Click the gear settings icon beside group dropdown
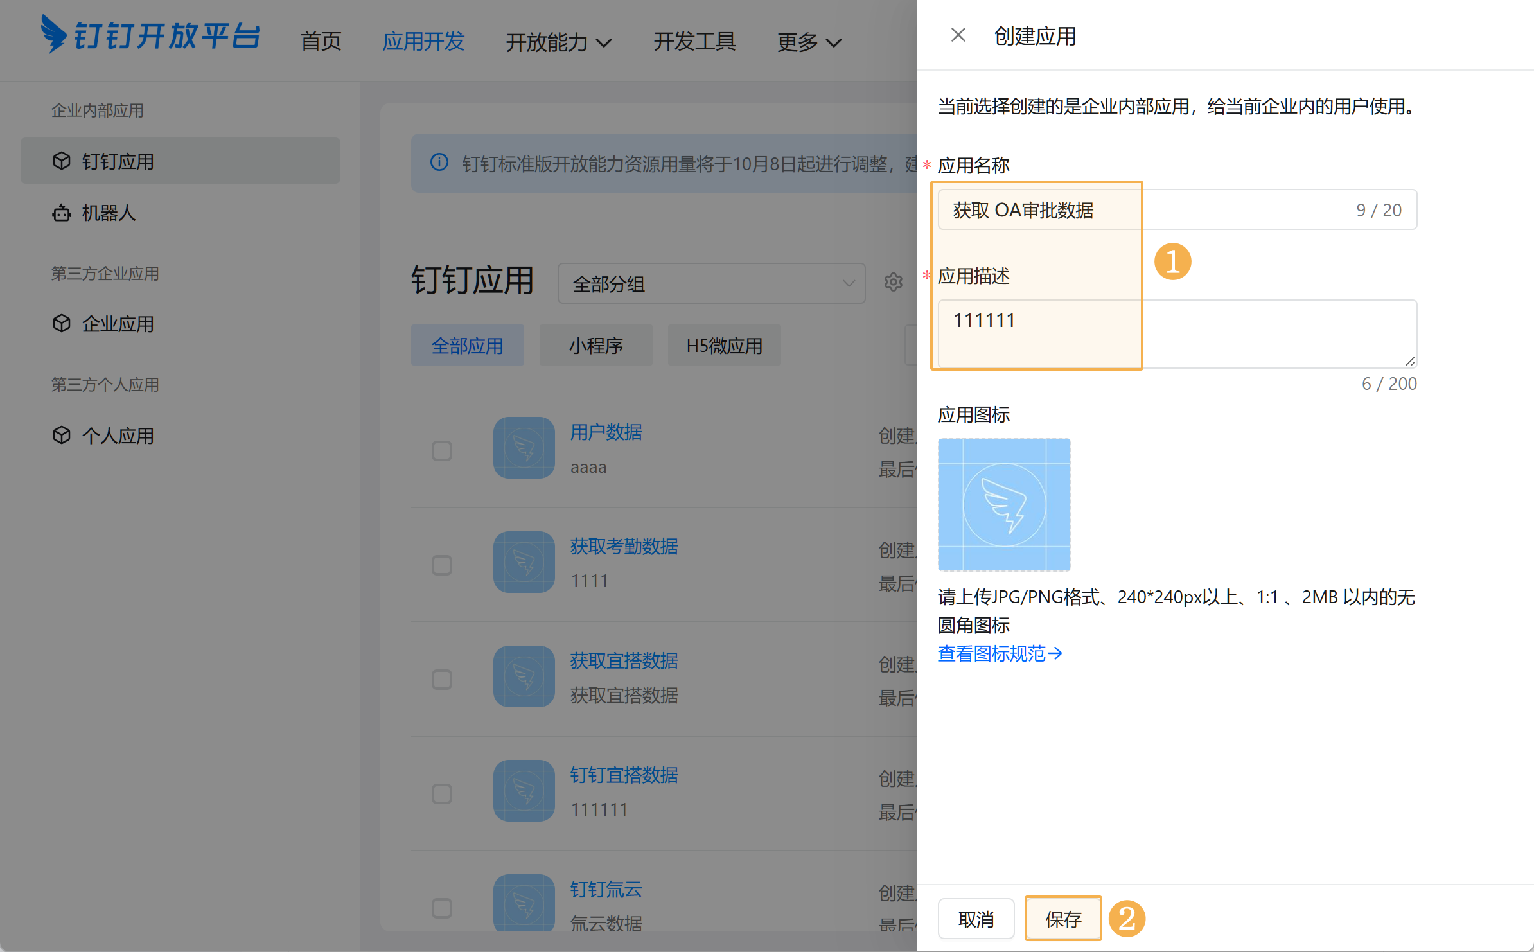Image resolution: width=1534 pixels, height=952 pixels. tap(893, 282)
